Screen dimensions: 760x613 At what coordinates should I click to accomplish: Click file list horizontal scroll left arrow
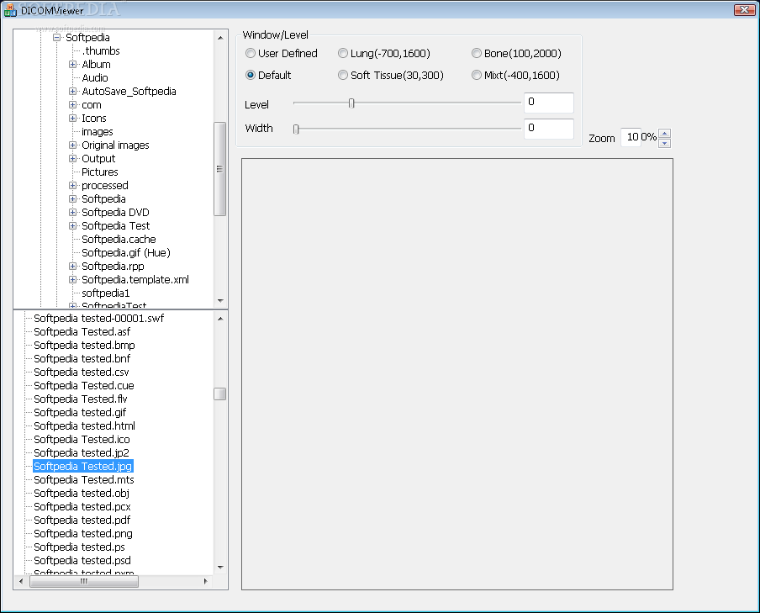(21, 581)
